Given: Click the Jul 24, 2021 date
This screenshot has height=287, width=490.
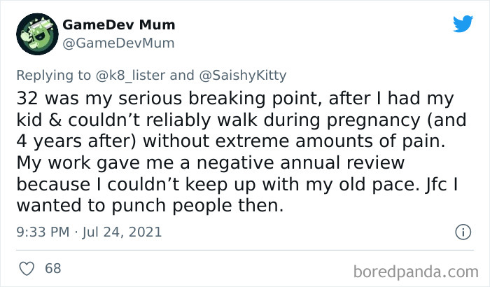Looking at the screenshot, I should [x=121, y=231].
